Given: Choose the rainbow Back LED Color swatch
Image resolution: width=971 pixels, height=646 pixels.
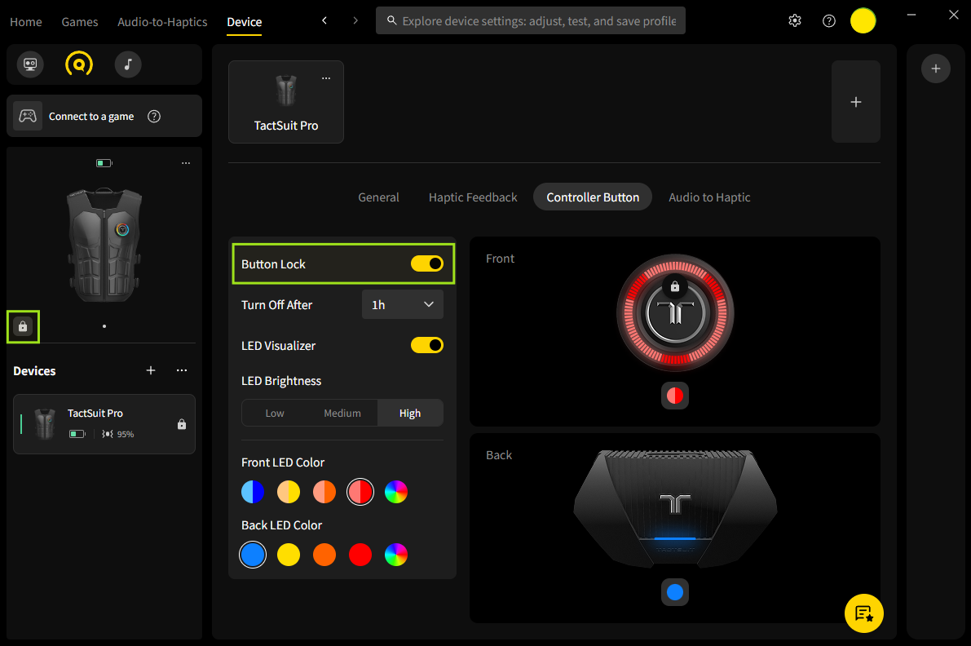Looking at the screenshot, I should pyautogui.click(x=396, y=555).
